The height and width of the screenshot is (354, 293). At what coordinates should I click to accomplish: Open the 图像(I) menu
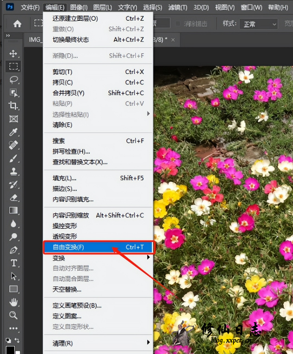coord(79,7)
